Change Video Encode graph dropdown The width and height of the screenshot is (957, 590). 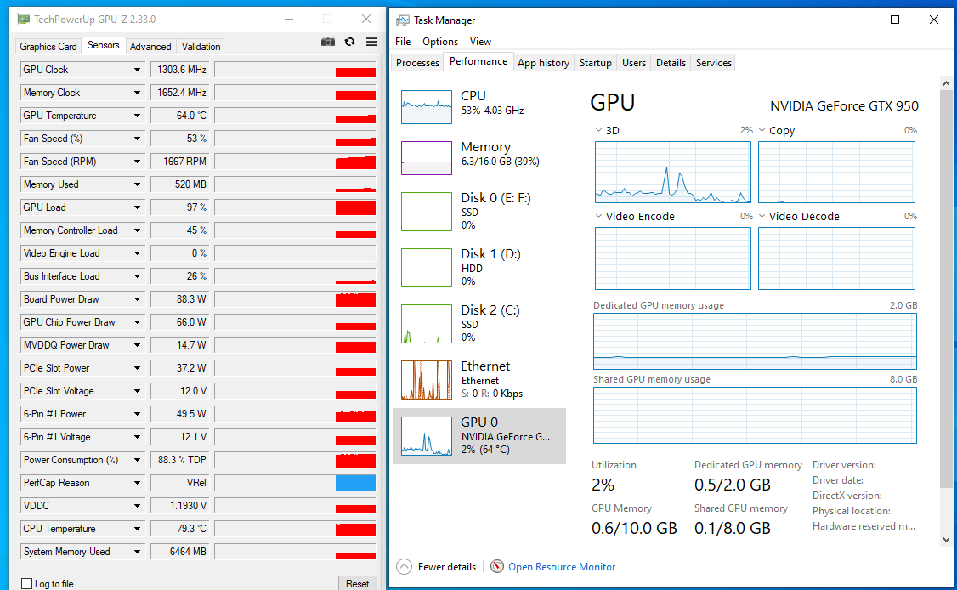click(x=598, y=216)
